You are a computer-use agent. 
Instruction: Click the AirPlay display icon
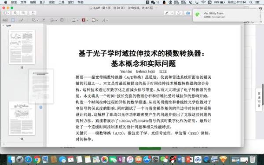pos(197,2)
